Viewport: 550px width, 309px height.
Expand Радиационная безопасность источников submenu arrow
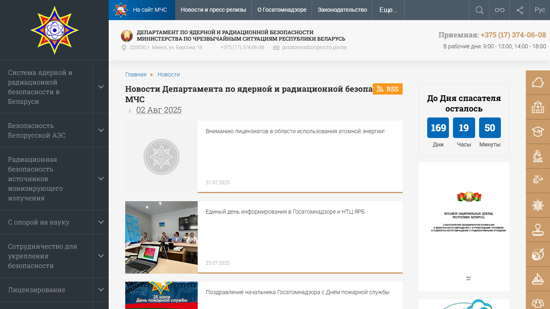click(101, 179)
